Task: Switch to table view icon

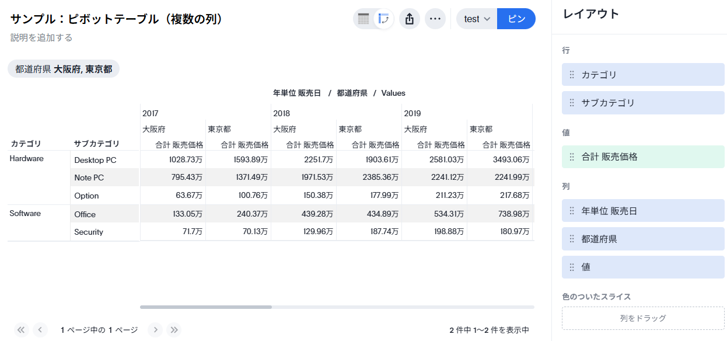Action: pyautogui.click(x=363, y=19)
